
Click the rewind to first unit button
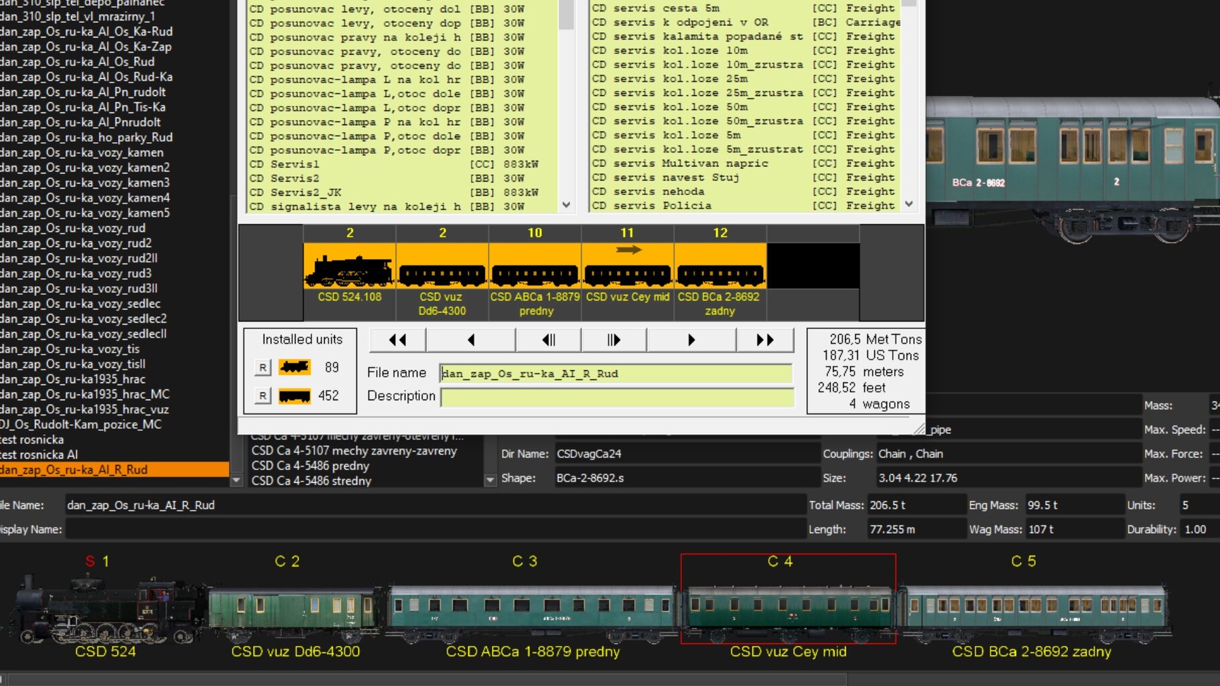(397, 340)
